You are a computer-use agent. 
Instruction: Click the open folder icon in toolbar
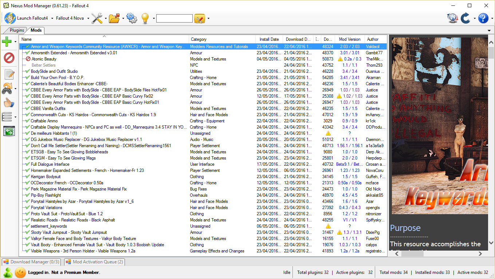(x=114, y=18)
